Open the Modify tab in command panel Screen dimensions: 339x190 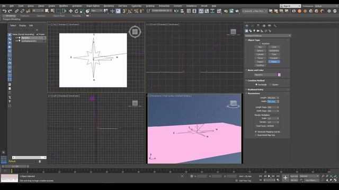(253, 26)
